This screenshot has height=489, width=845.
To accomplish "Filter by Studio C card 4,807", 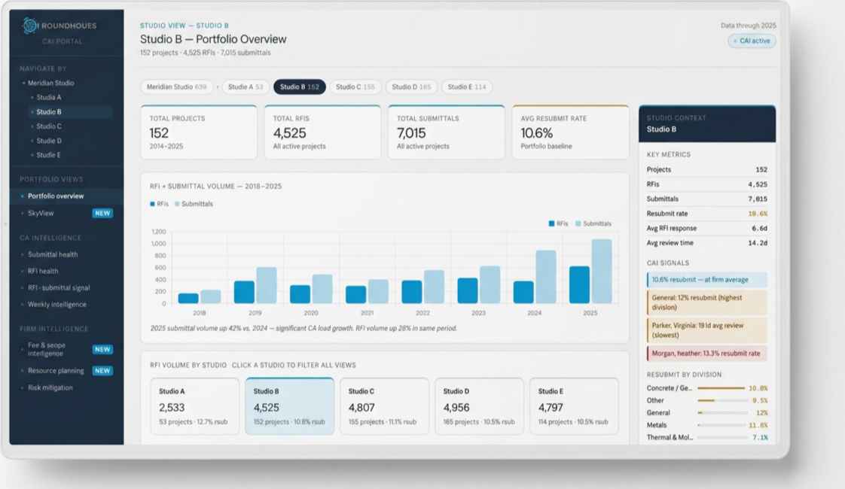I will [384, 406].
